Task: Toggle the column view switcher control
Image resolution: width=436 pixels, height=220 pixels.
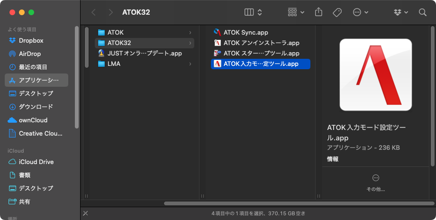Action: 253,12
